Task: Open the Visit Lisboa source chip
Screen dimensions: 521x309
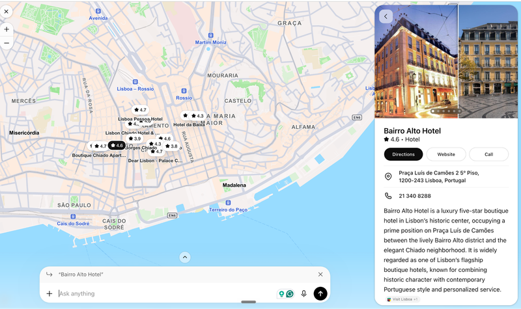Action: point(402,299)
